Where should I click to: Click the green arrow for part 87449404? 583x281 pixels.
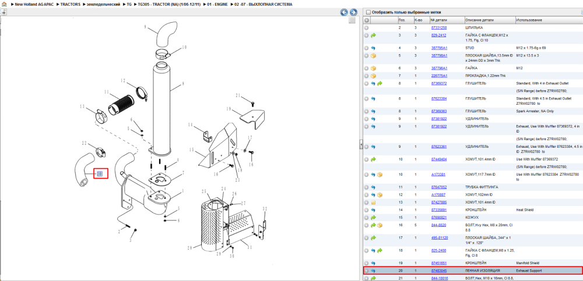coord(373,159)
